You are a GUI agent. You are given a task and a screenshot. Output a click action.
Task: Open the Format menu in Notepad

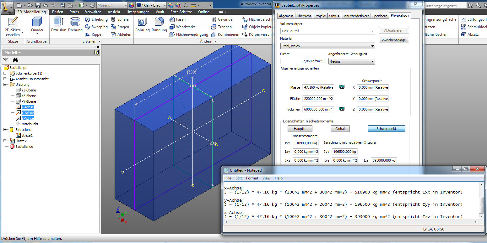tap(252, 178)
